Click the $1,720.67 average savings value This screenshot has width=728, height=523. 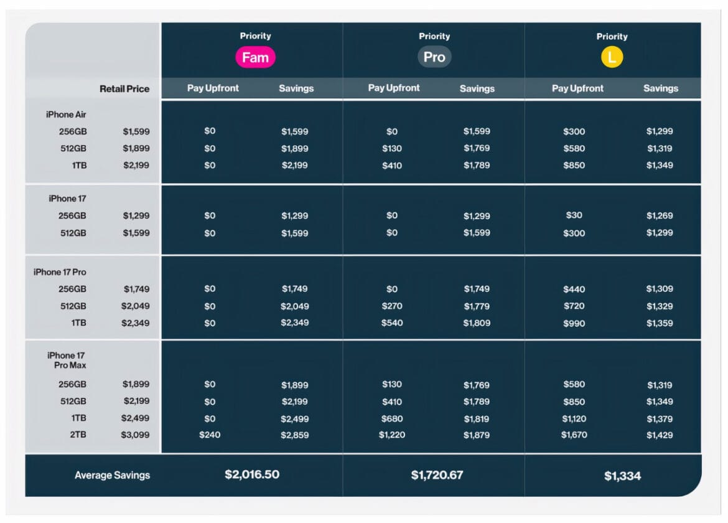pyautogui.click(x=437, y=474)
